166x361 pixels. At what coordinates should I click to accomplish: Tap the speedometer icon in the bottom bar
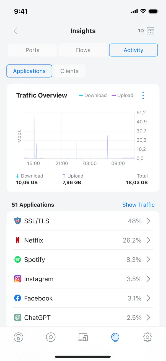(x=19, y=337)
